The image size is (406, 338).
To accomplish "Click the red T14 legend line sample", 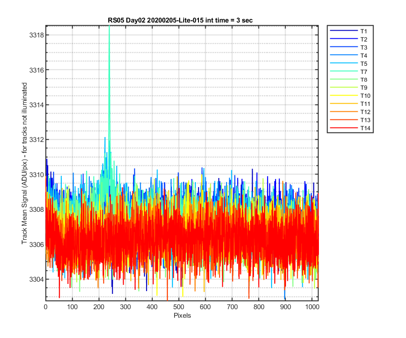I will (344, 128).
